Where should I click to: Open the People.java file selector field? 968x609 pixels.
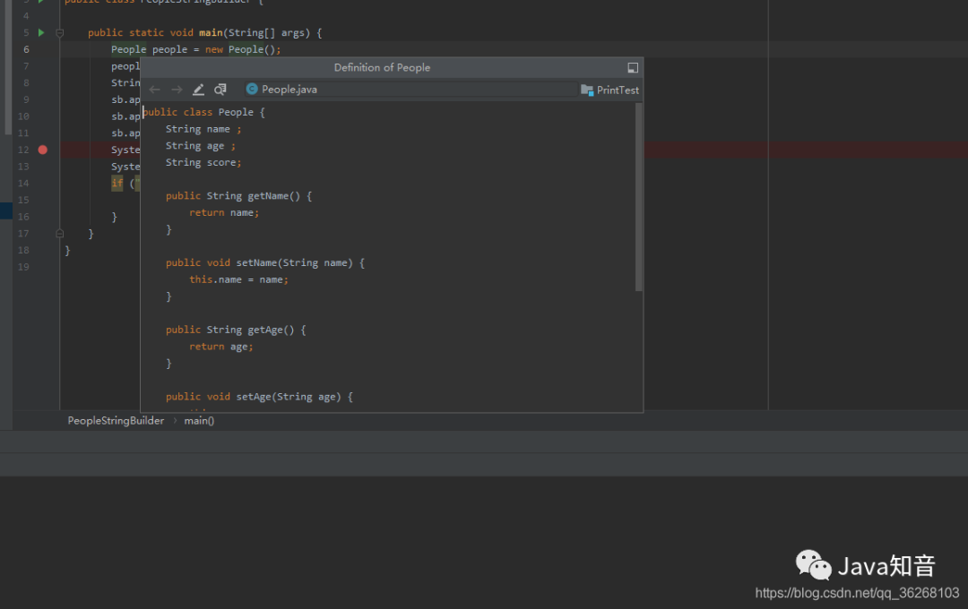pyautogui.click(x=411, y=90)
